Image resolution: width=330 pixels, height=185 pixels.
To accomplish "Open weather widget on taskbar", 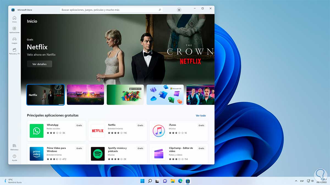I will (x=13, y=181).
